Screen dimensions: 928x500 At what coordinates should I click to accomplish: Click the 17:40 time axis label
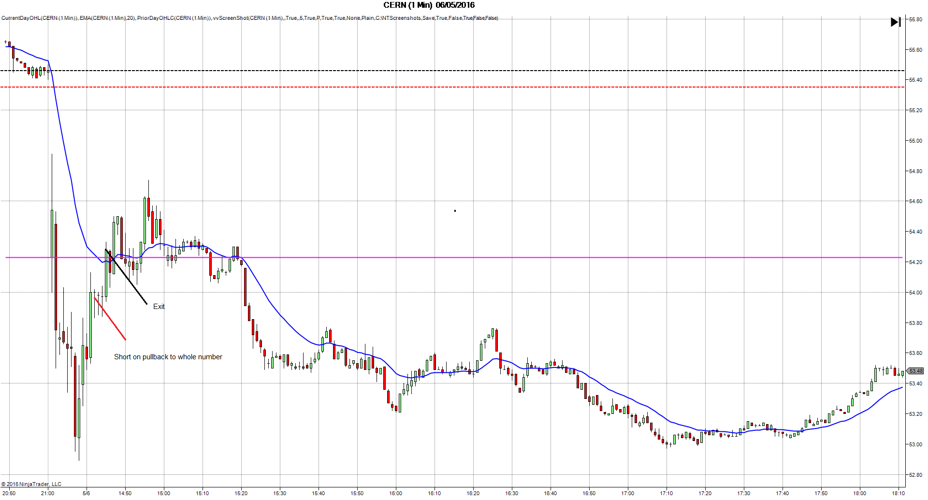coord(782,493)
